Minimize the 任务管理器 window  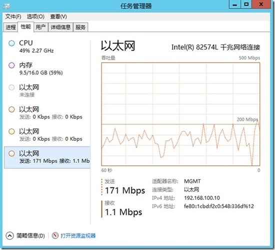[x=234, y=5]
